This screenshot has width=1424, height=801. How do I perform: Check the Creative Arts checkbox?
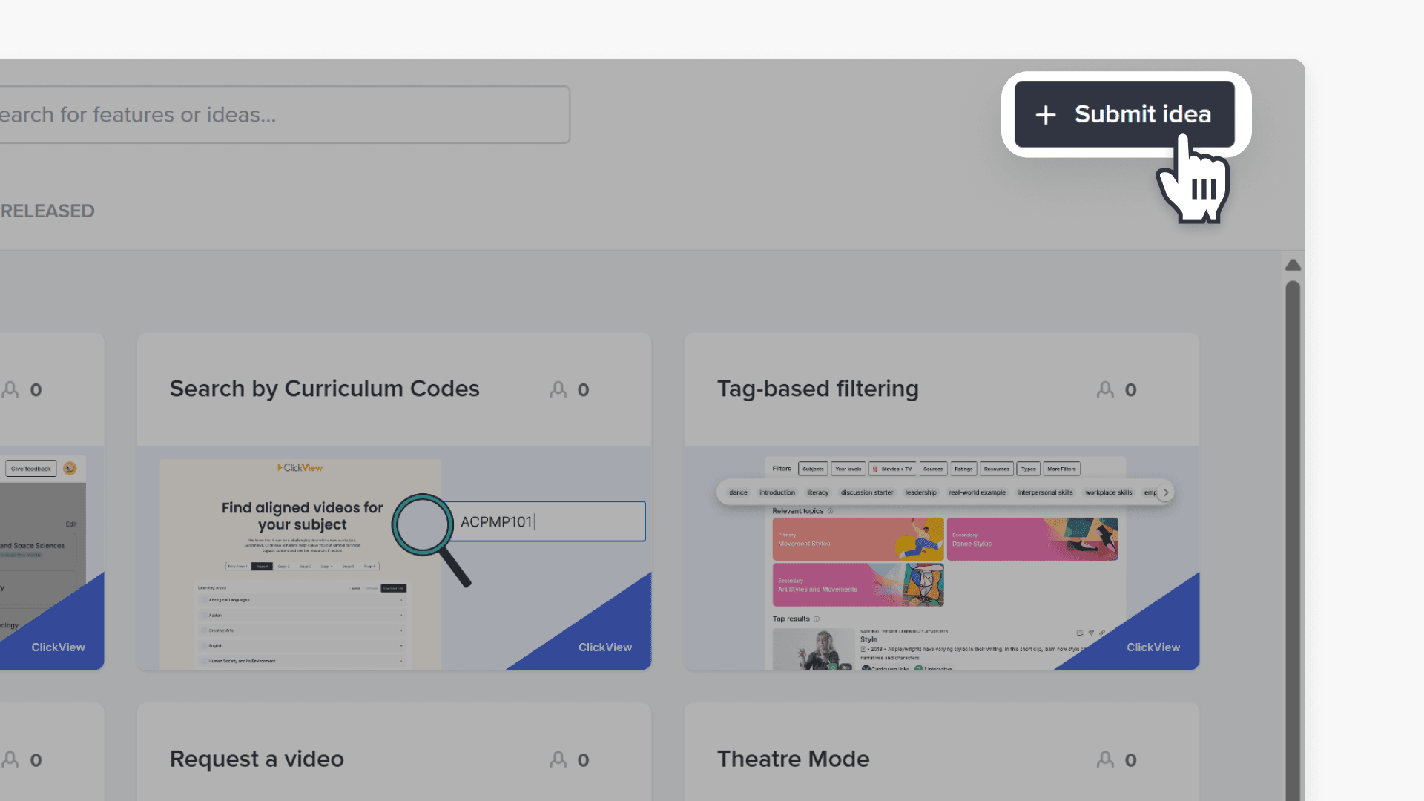click(204, 630)
